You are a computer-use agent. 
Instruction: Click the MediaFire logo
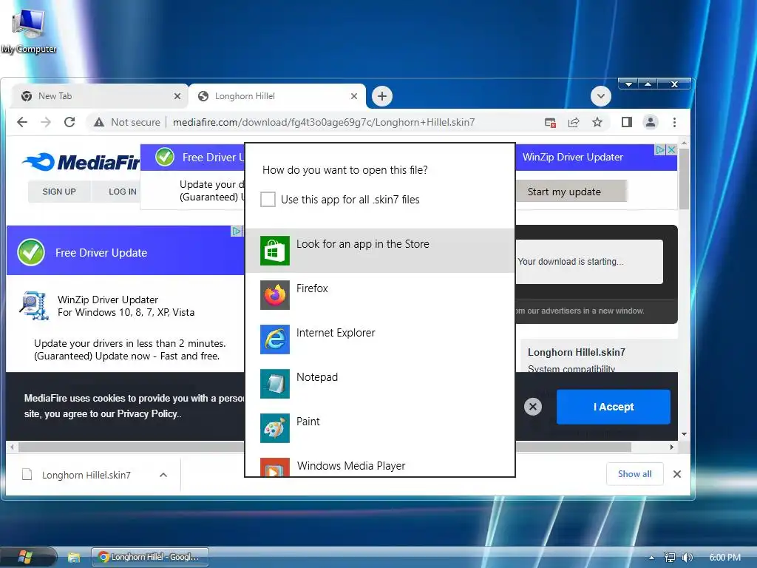(81, 162)
